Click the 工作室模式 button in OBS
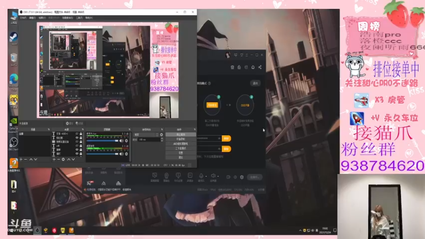Image resolution: width=425 pixels, height=239 pixels. click(x=181, y=148)
